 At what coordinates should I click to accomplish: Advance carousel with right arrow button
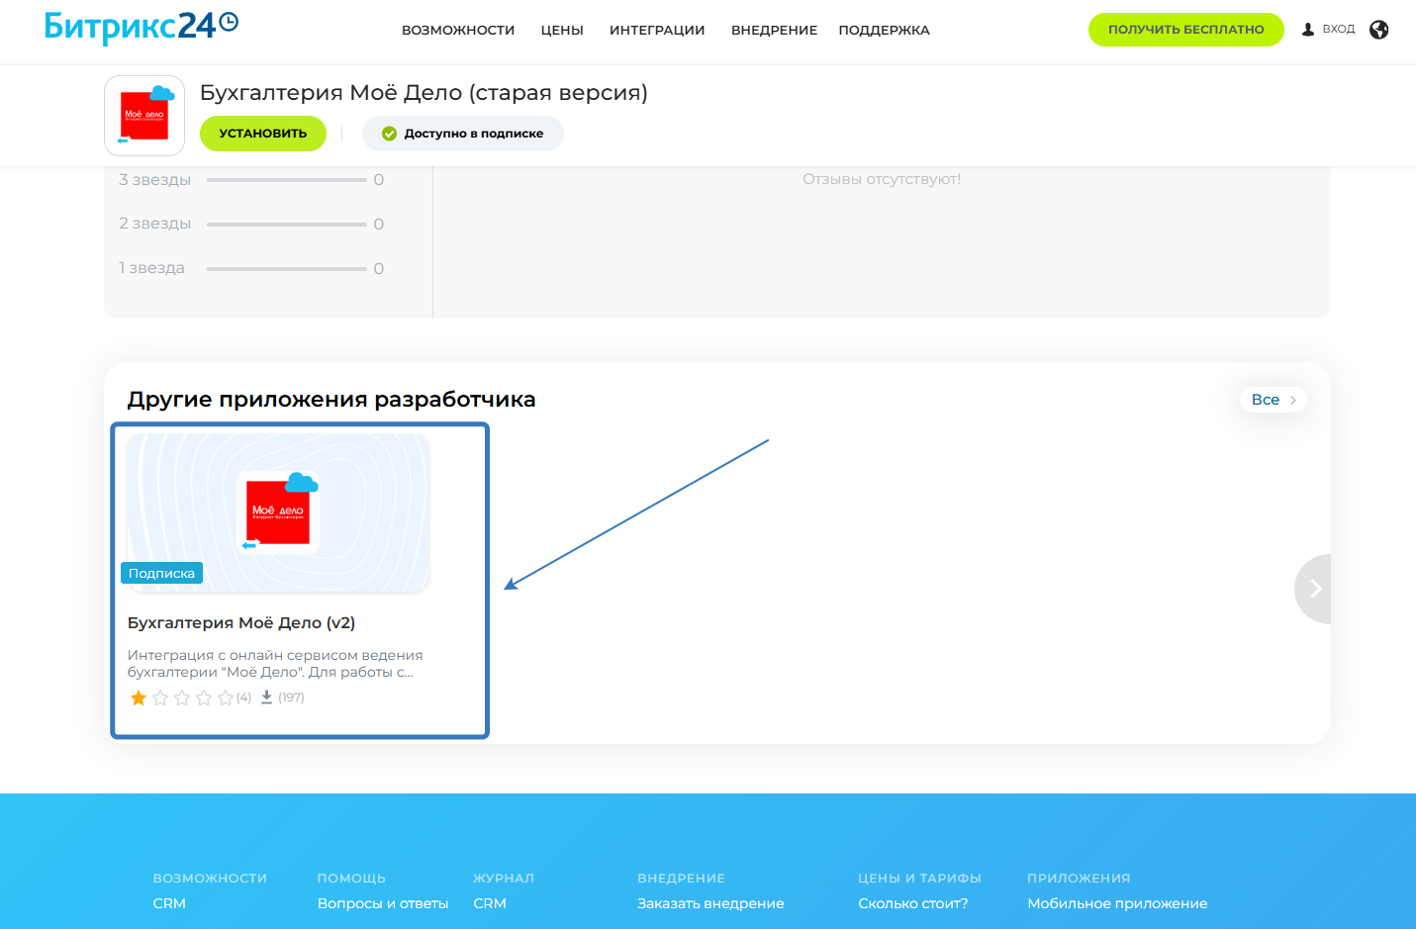coord(1313,589)
